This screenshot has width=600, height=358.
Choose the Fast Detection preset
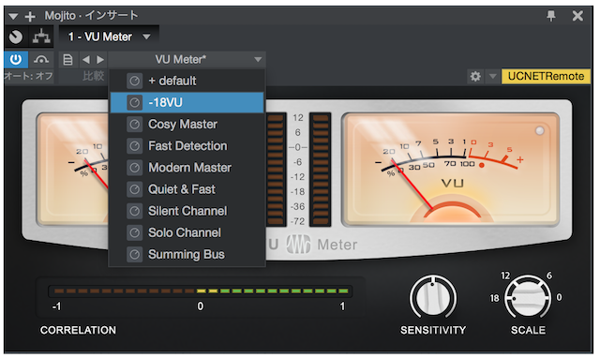[x=187, y=146]
